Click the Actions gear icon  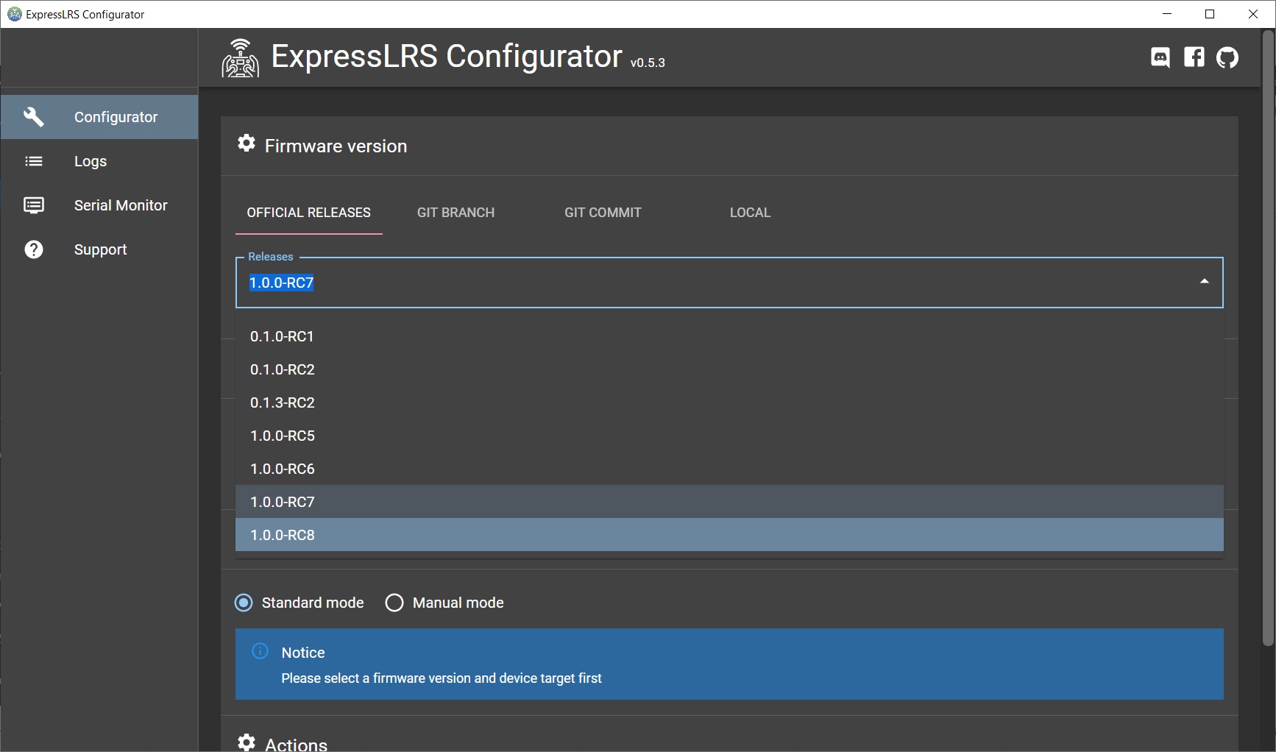(x=247, y=742)
